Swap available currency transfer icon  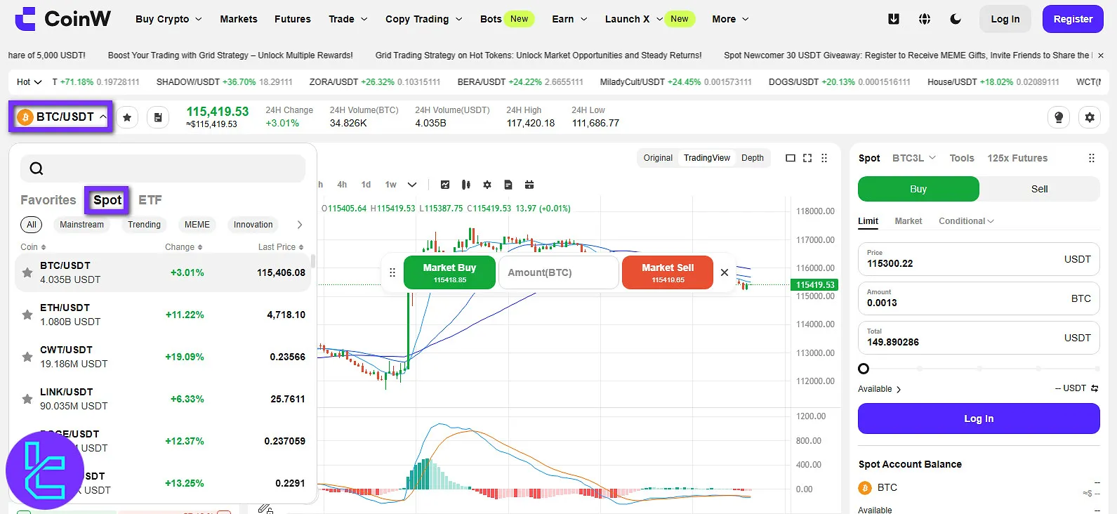1095,388
